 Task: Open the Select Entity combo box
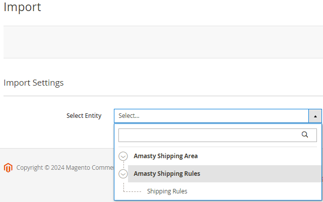[218, 116]
